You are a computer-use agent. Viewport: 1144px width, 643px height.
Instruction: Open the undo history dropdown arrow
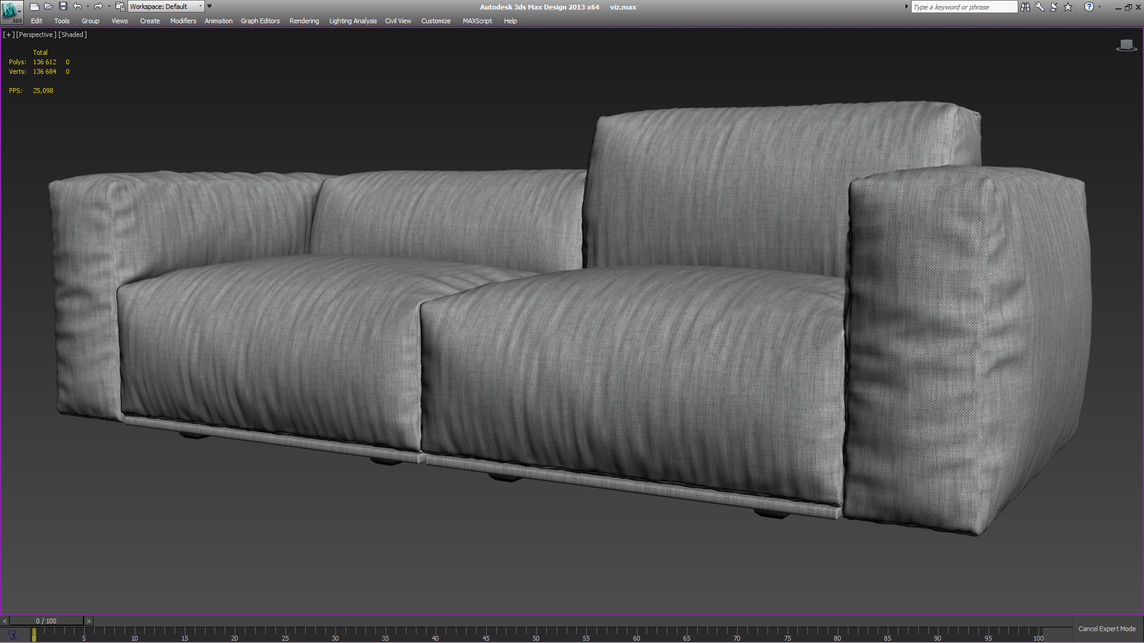coord(88,7)
